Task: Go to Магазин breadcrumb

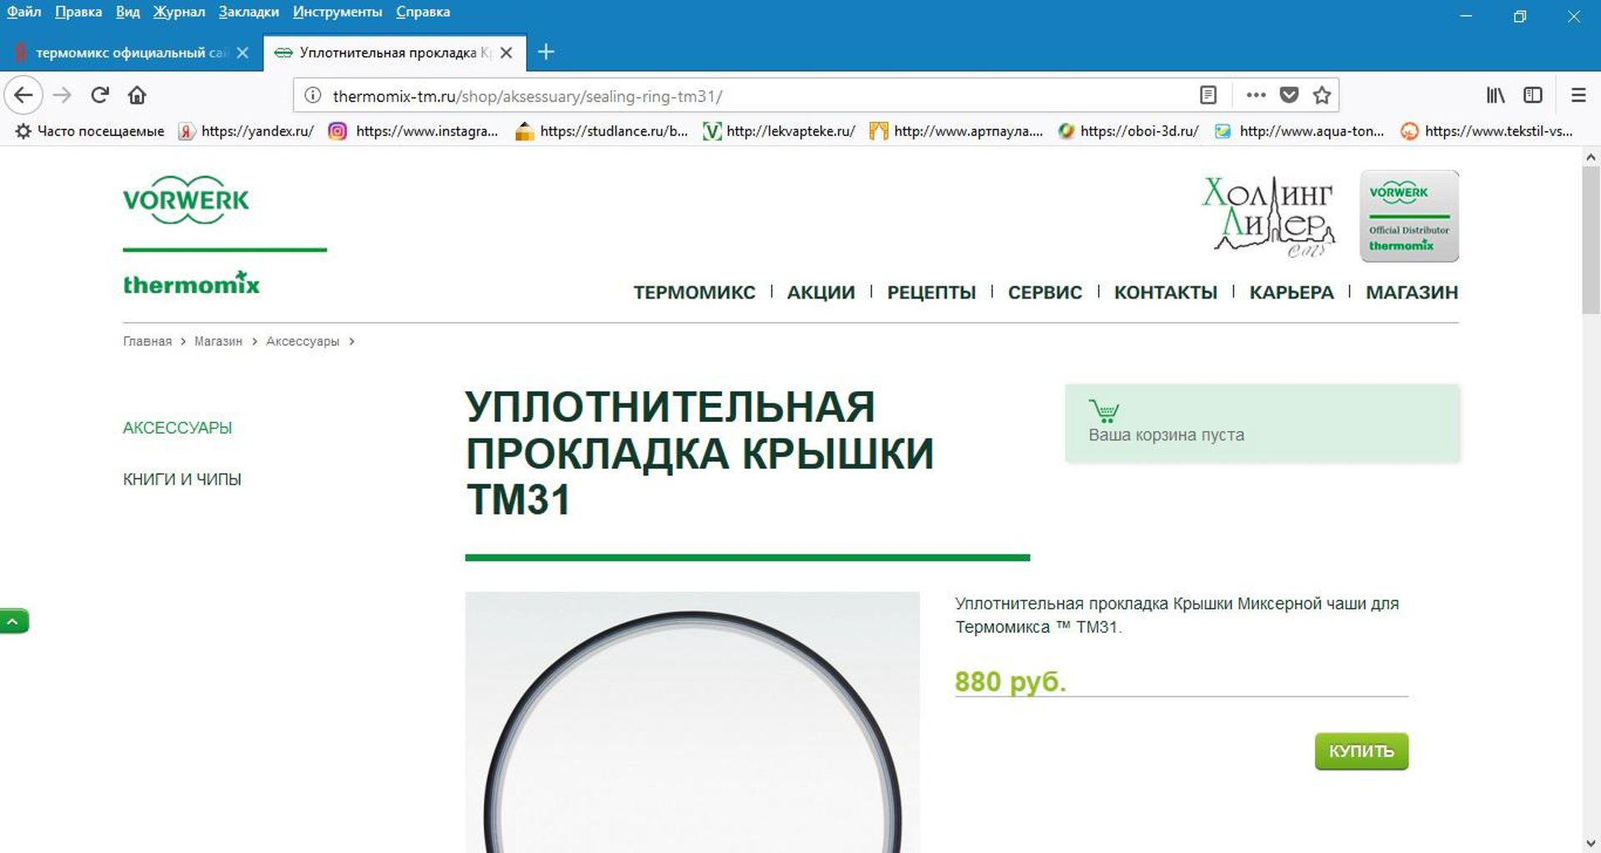Action: (218, 341)
